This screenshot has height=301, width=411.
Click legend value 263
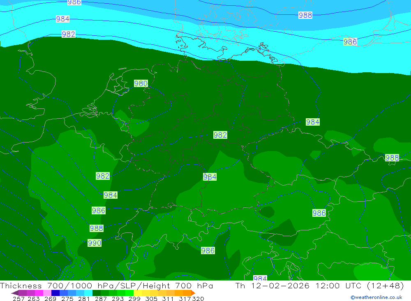click(x=34, y=299)
